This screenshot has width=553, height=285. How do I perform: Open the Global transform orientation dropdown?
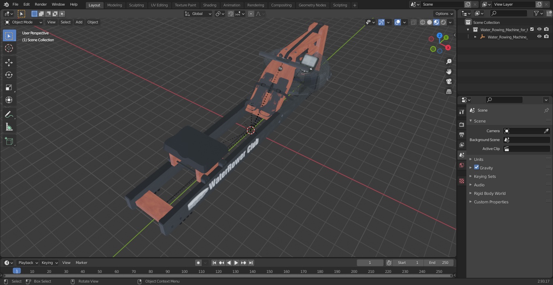click(198, 14)
